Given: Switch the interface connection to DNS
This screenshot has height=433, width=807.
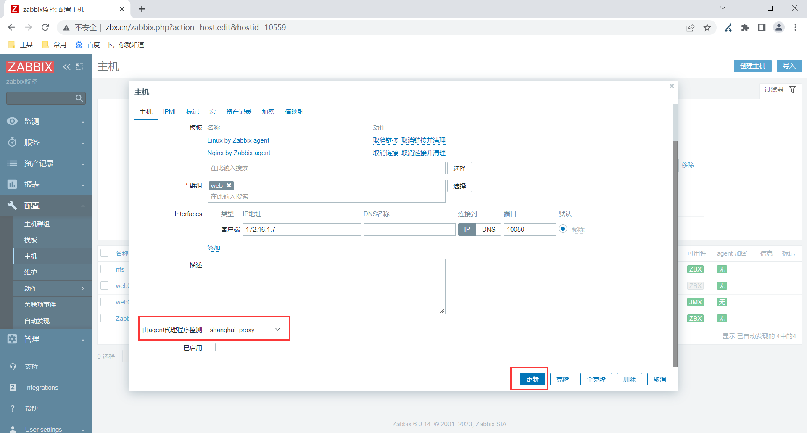Looking at the screenshot, I should point(488,229).
